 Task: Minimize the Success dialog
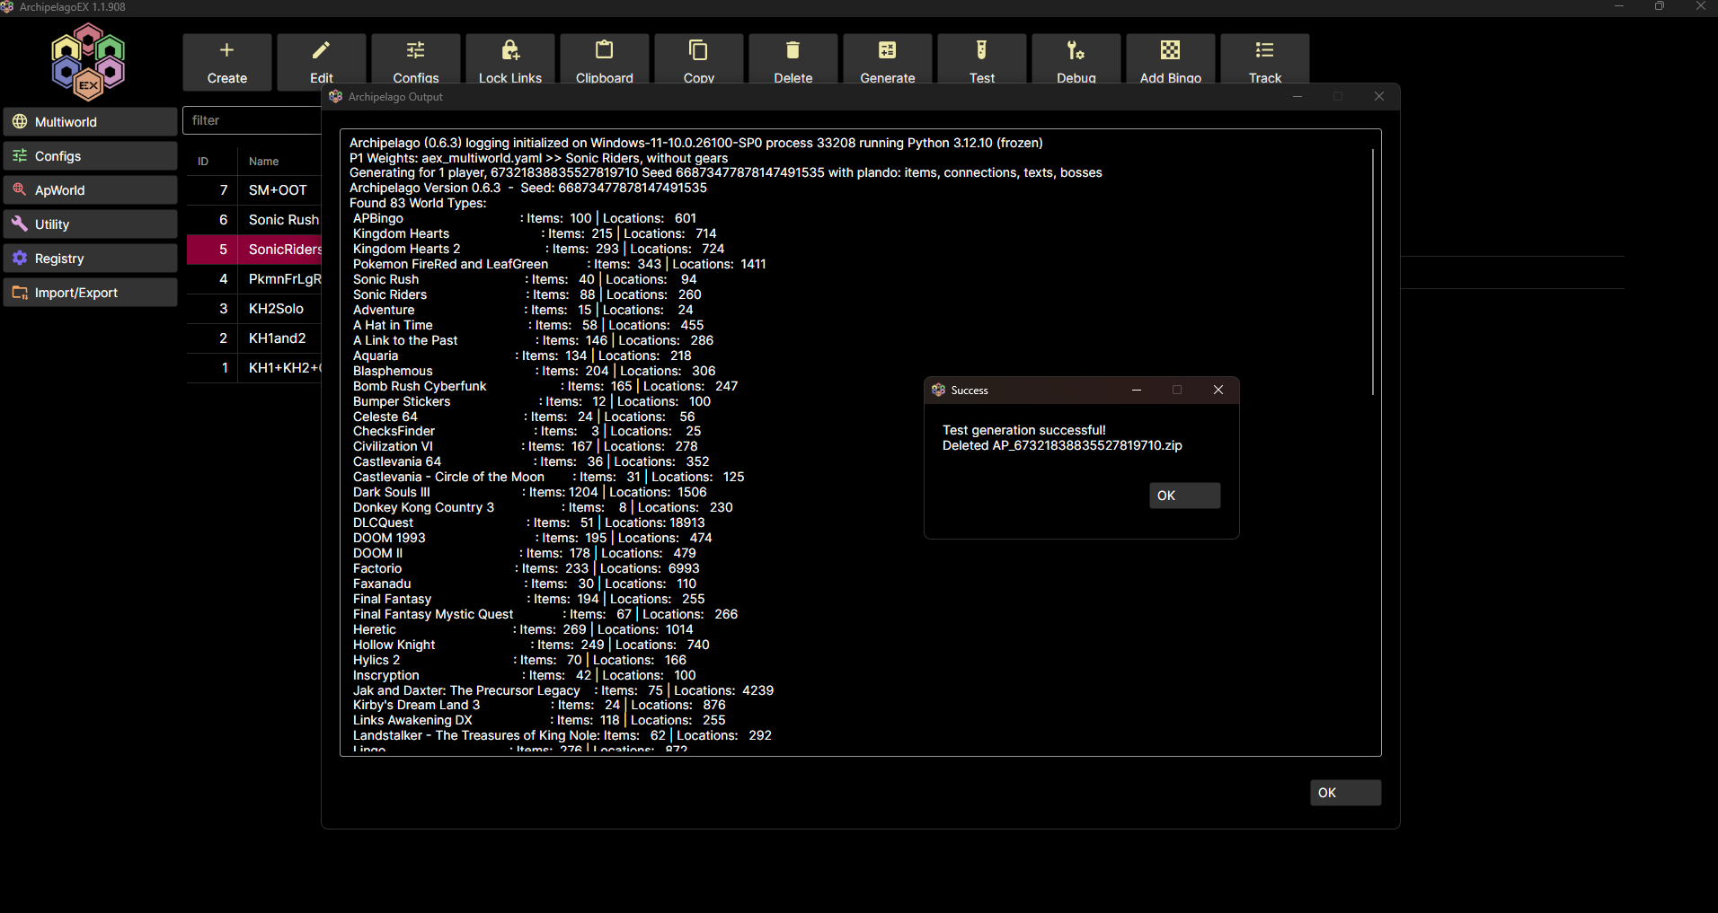(1137, 390)
